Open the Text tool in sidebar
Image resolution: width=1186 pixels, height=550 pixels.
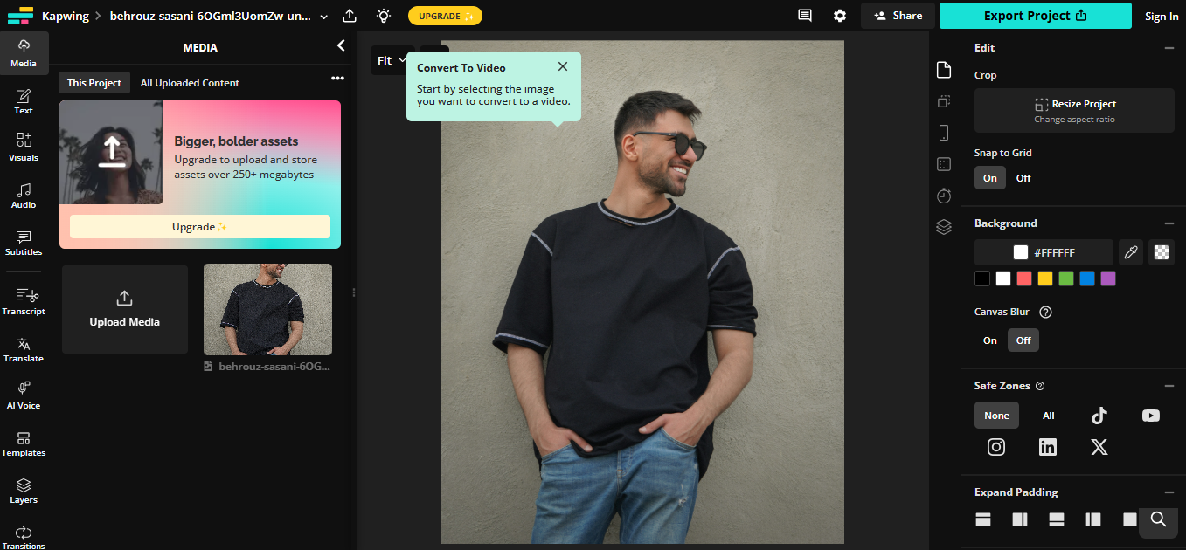pos(24,101)
